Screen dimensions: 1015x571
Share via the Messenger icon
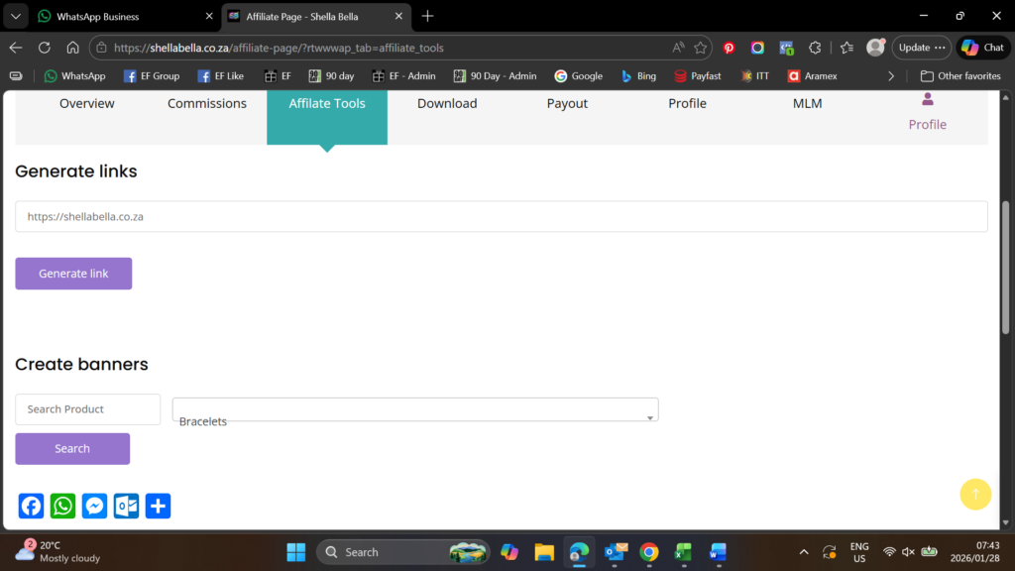pos(95,506)
